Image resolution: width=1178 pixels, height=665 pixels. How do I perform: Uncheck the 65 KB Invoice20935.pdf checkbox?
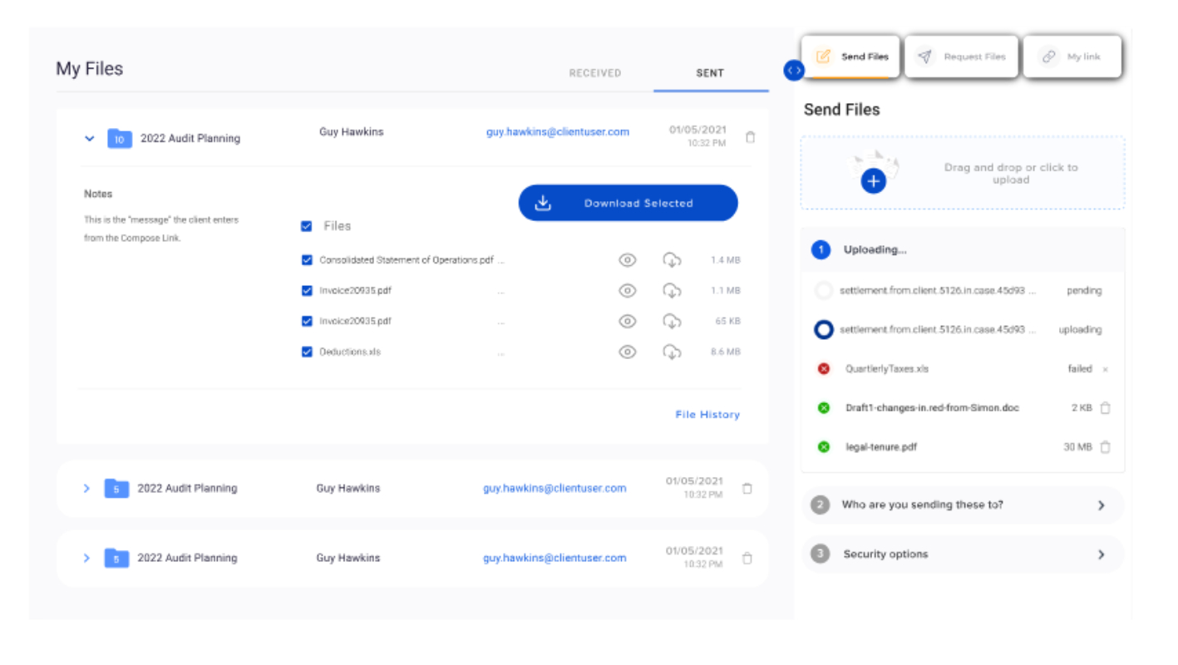coord(307,321)
